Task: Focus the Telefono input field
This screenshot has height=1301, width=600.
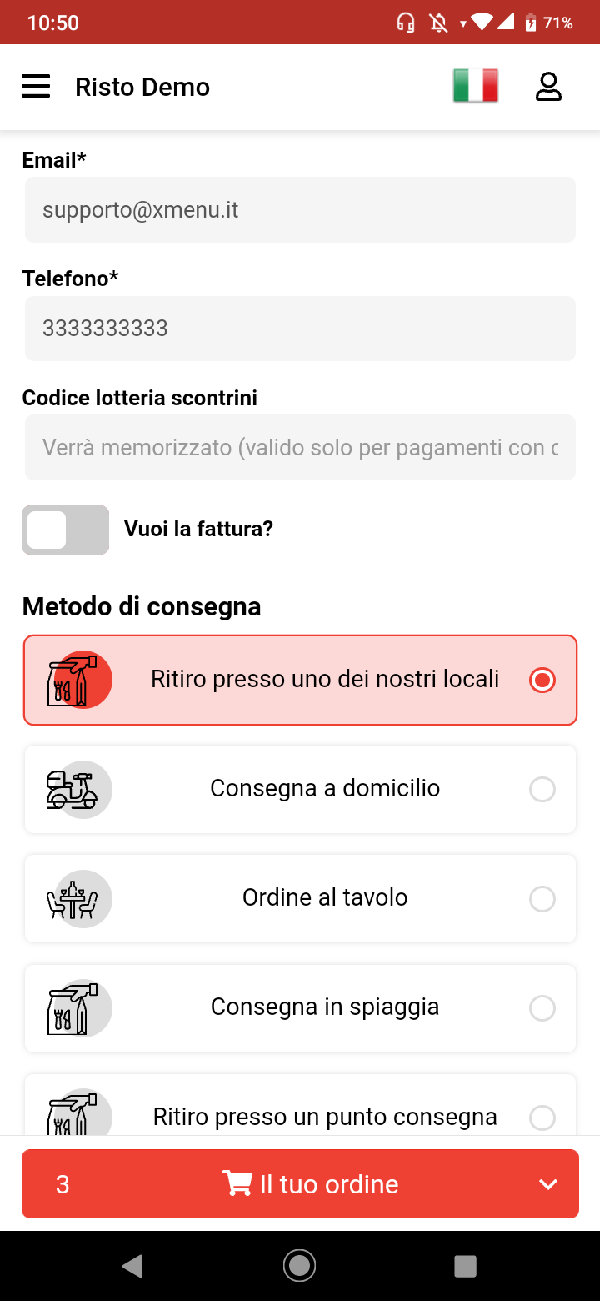Action: [300, 329]
